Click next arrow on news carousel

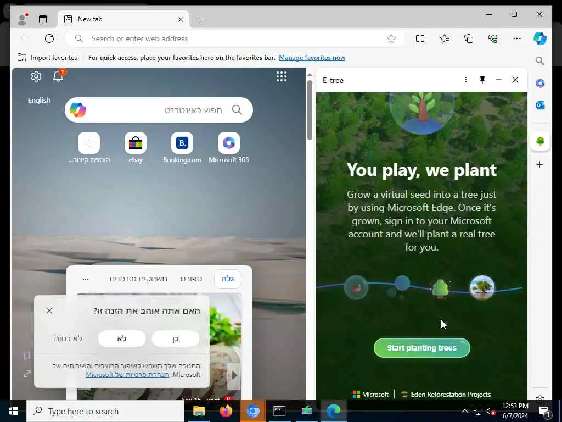(234, 375)
